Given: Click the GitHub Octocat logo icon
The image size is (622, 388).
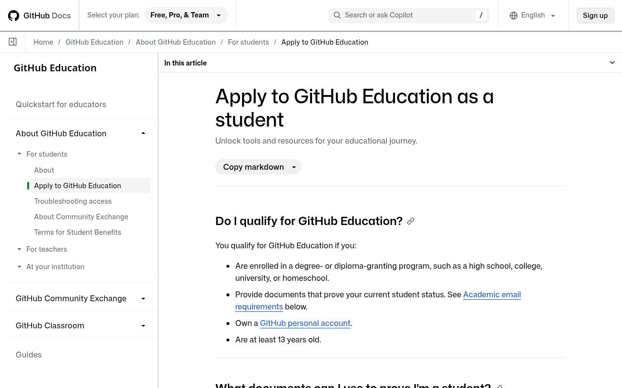Looking at the screenshot, I should coord(14,16).
